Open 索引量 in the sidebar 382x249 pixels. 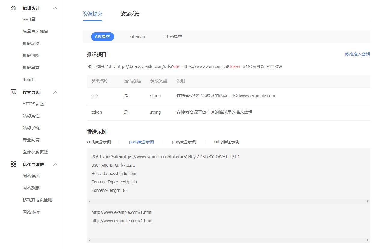click(x=29, y=20)
